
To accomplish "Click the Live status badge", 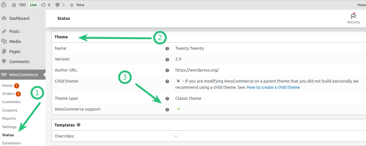I will click(33, 5).
